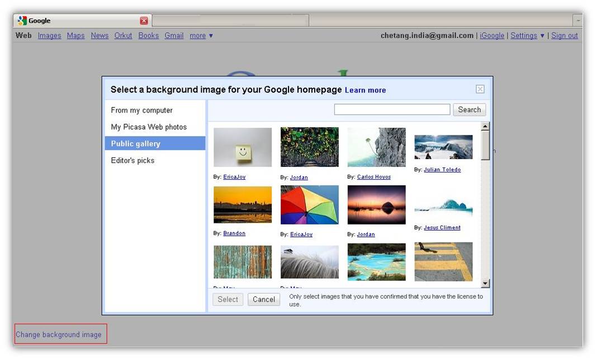This screenshot has width=596, height=360.
Task: Click the license notice text in dialog
Action: coord(386,300)
